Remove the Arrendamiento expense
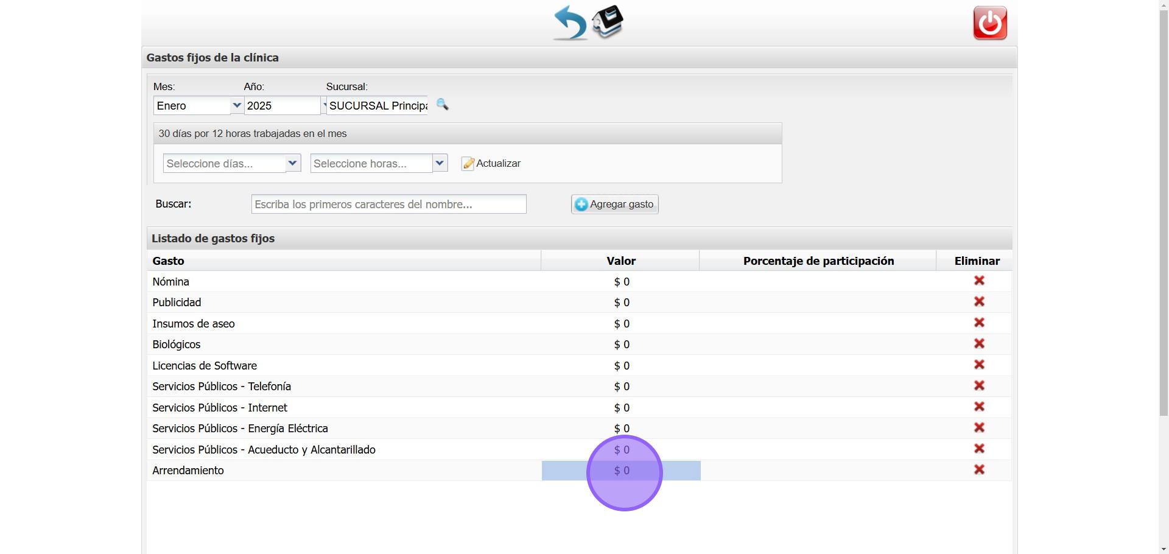This screenshot has height=554, width=1169. [x=979, y=470]
